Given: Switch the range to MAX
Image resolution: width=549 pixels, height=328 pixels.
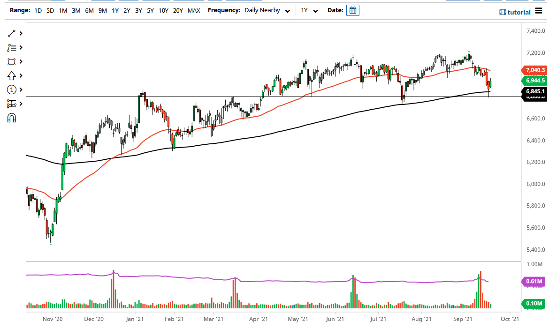Looking at the screenshot, I should [x=194, y=10].
